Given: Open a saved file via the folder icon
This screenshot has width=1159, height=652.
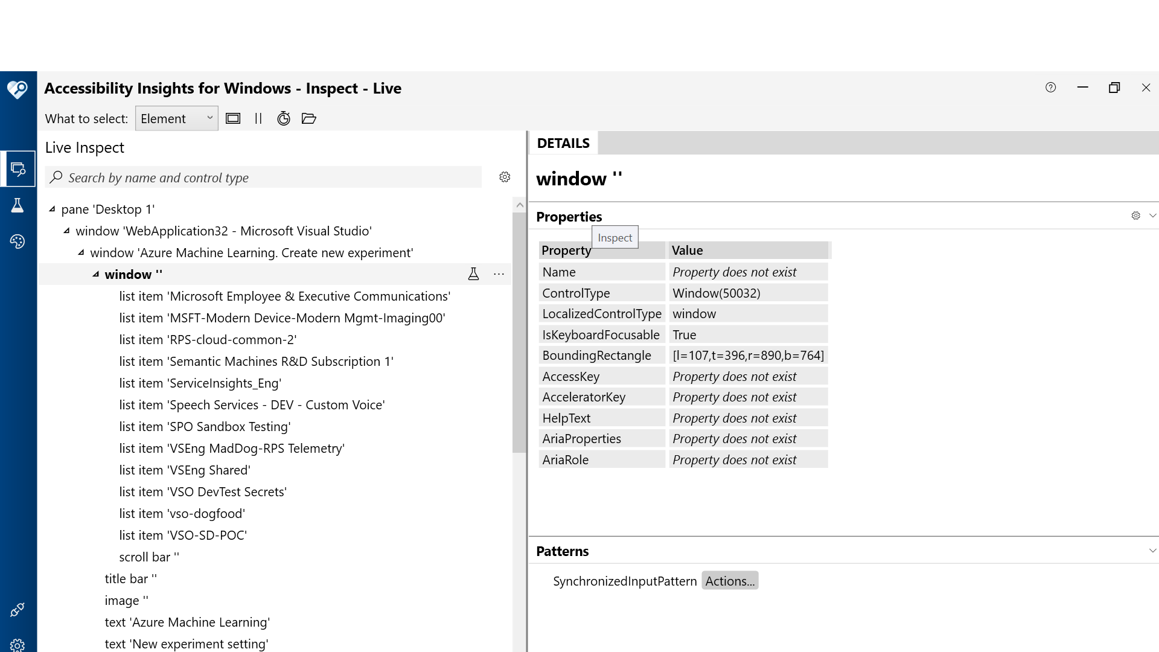Looking at the screenshot, I should click(x=309, y=118).
